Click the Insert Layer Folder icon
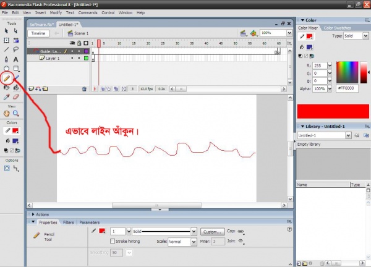371x267 pixels. 45,89
